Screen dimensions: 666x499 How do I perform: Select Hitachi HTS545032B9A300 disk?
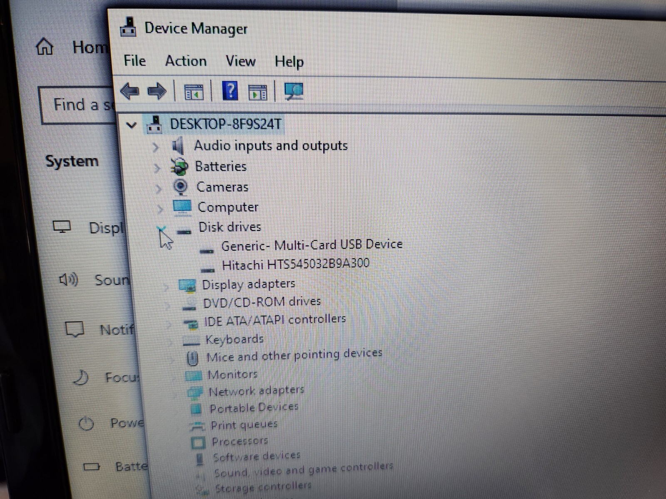[296, 264]
